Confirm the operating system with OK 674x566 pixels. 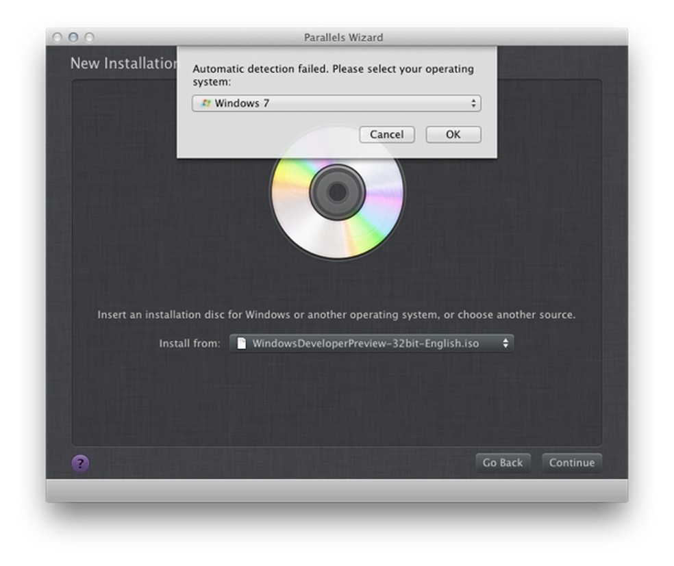click(453, 134)
